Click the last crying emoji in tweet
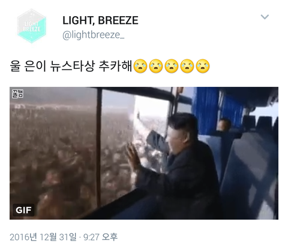 (x=203, y=66)
